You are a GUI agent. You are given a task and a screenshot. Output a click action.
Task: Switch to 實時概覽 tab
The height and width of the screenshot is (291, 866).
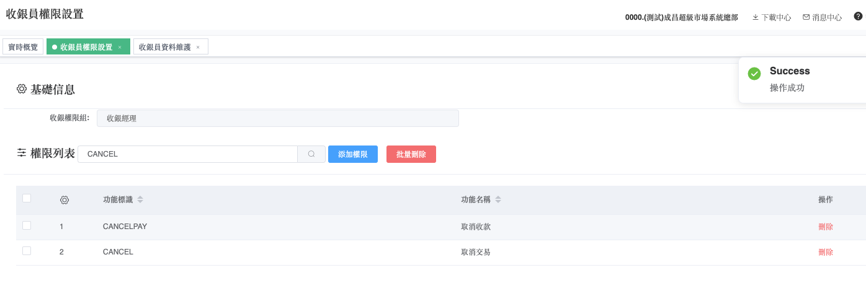coord(23,47)
